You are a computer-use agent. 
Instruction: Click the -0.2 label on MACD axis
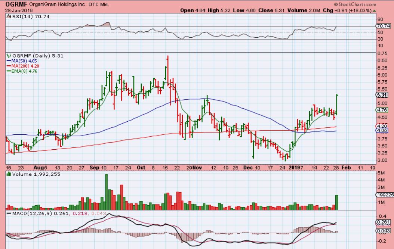[x=382, y=241]
